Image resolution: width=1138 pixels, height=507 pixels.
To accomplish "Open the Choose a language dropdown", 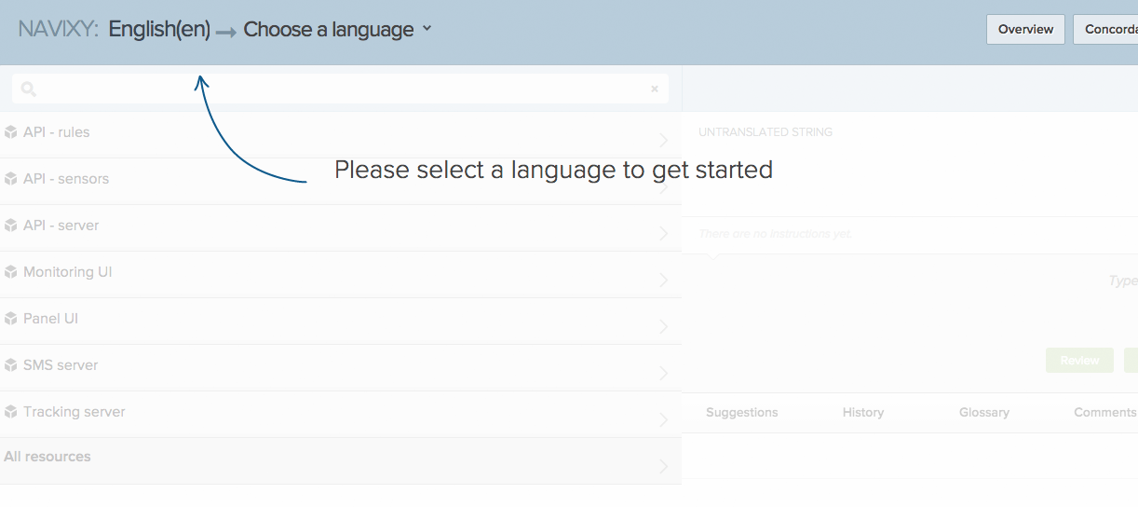I will point(337,30).
